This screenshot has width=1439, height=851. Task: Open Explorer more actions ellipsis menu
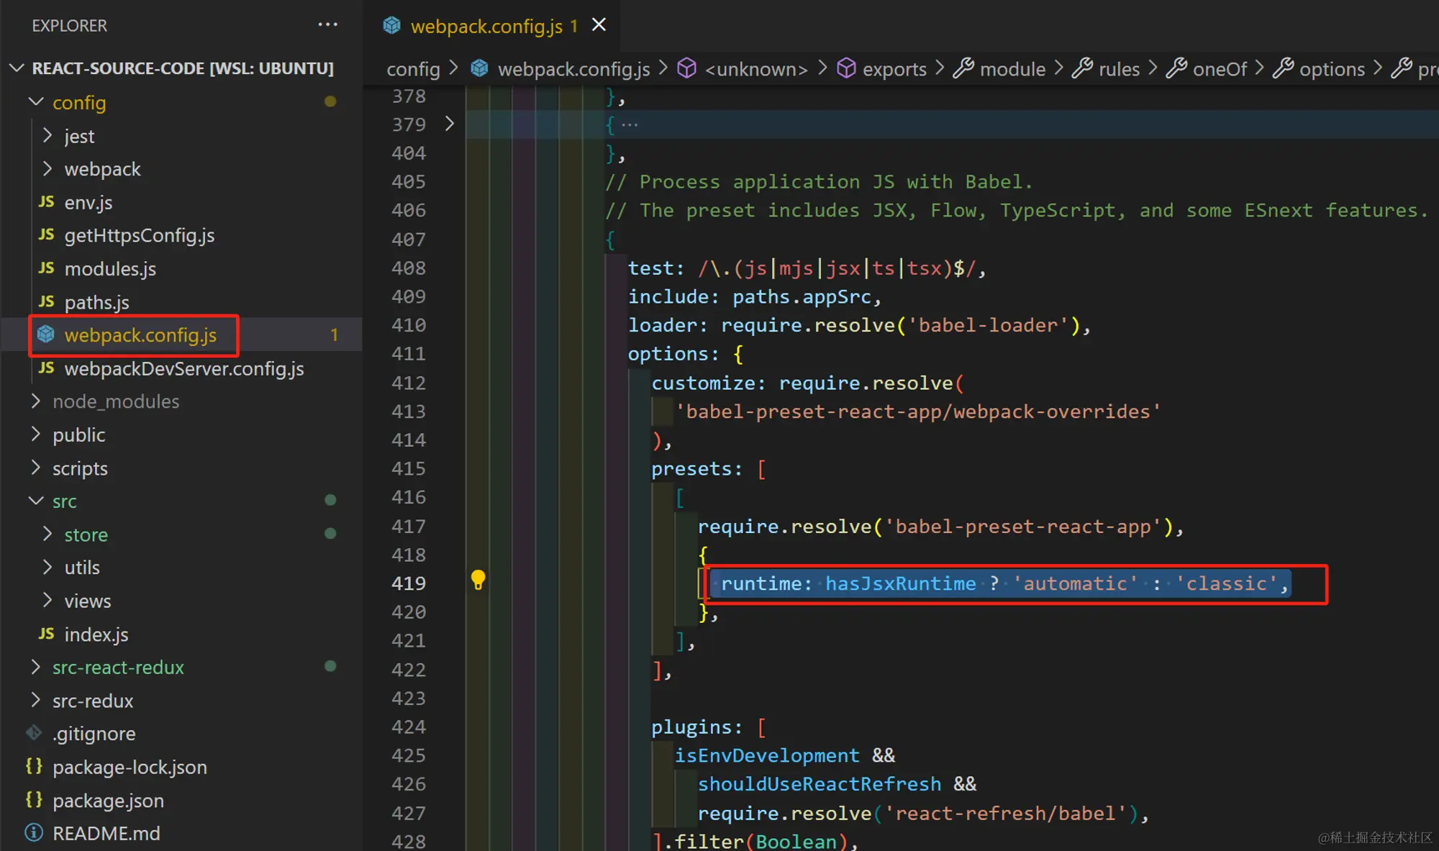[x=327, y=25]
